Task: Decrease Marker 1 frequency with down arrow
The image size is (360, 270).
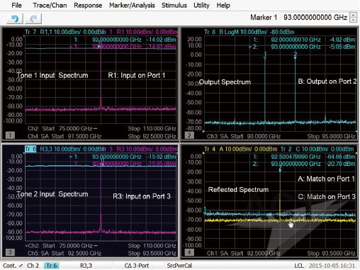Action: click(x=353, y=20)
